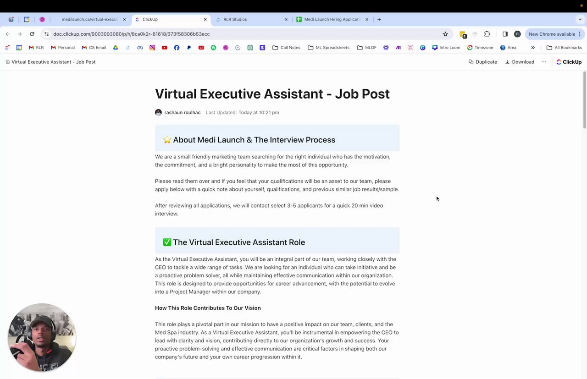Open the PayPal bookmark

189,48
